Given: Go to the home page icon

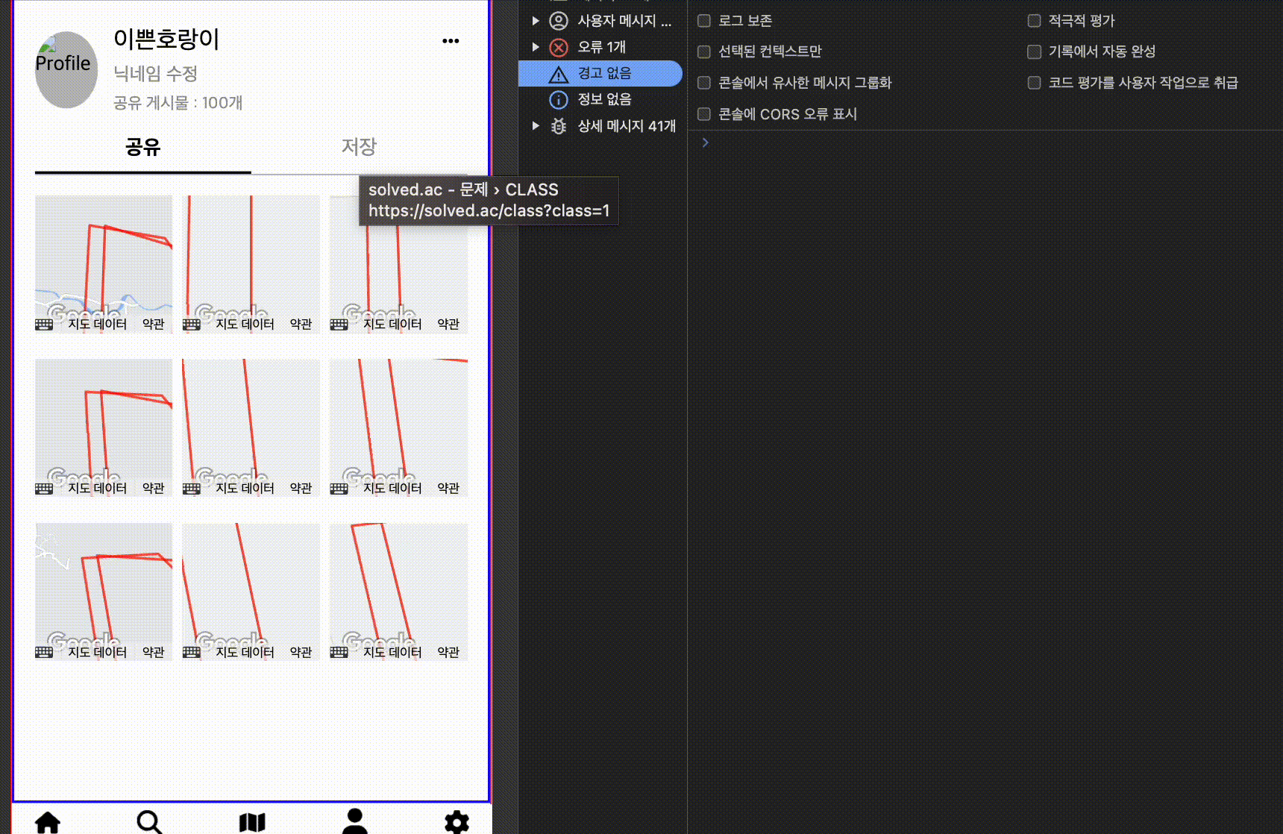Looking at the screenshot, I should pos(48,822).
